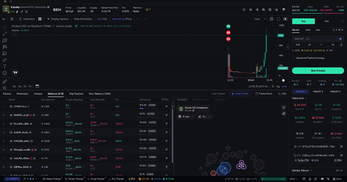Favorite the token with star icon
The image size is (347, 182).
(x=276, y=10)
